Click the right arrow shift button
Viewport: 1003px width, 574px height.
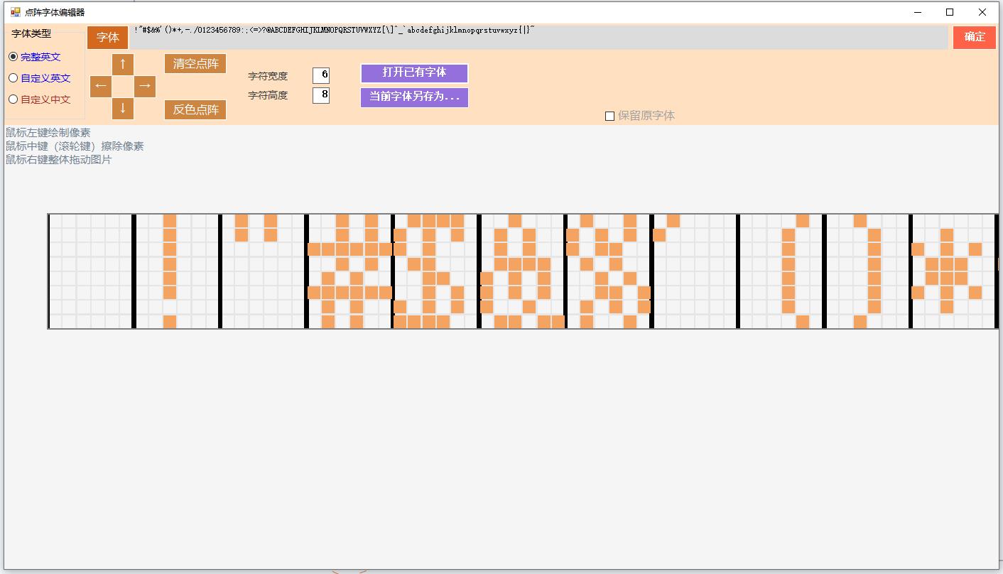[x=145, y=86]
